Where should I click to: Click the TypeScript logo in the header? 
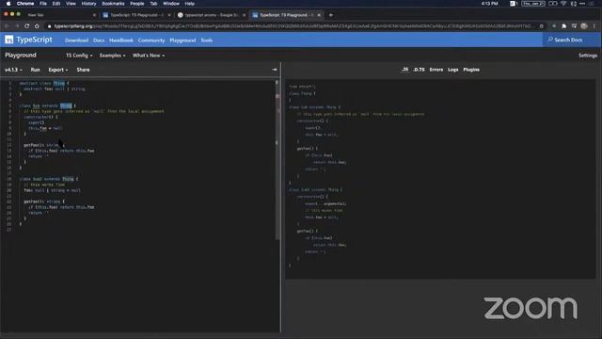tap(28, 40)
